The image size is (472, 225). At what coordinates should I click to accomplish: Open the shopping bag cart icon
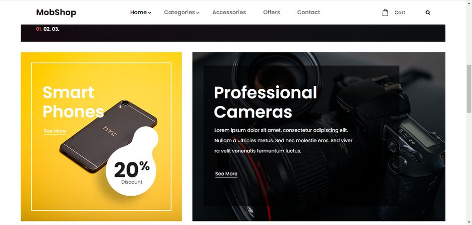[x=385, y=12]
